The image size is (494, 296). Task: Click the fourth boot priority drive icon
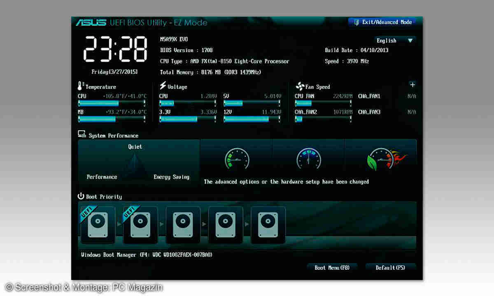pyautogui.click(x=226, y=225)
